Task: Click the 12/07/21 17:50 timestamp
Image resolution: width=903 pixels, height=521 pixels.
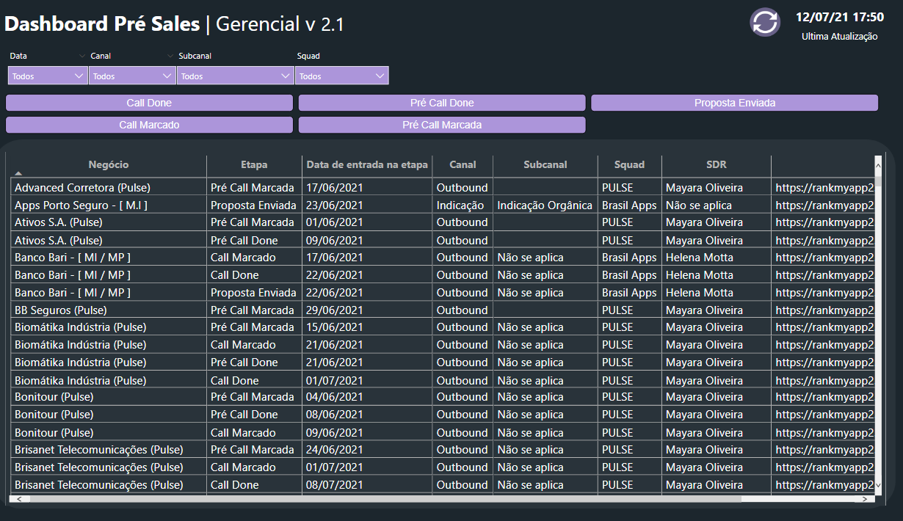Action: (840, 17)
